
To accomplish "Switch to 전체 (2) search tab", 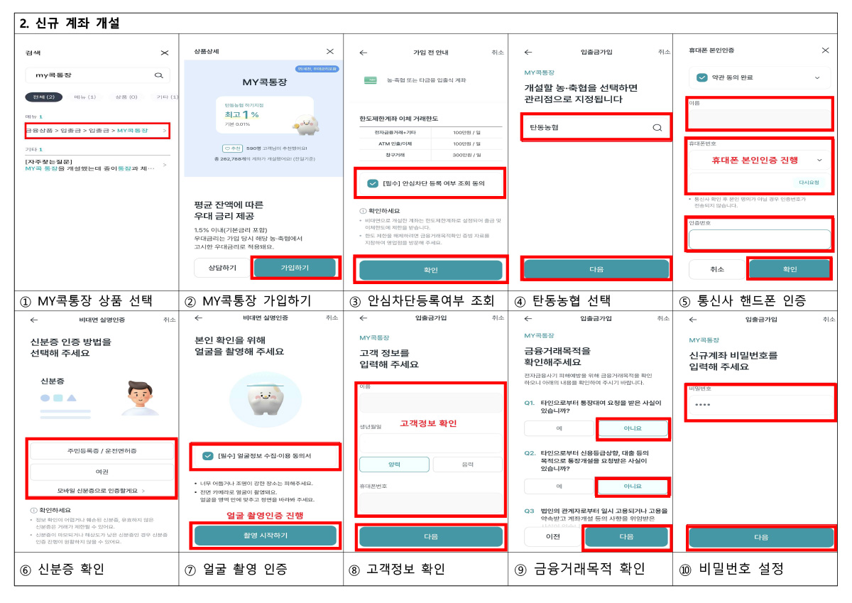I will pyautogui.click(x=44, y=97).
